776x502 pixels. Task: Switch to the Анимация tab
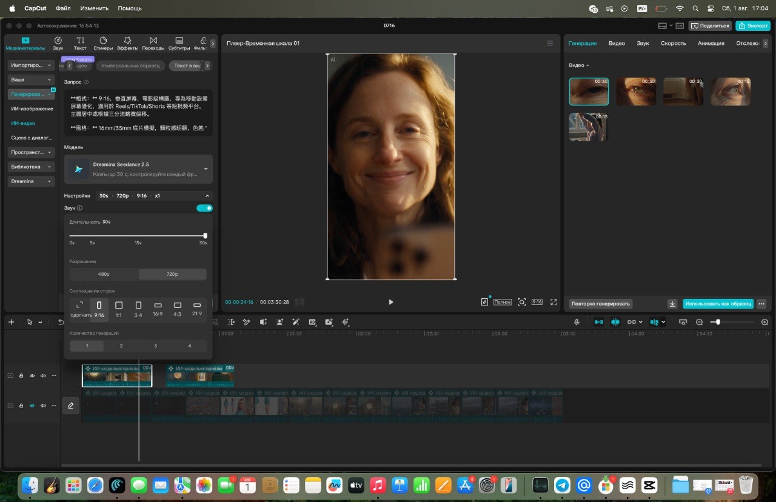(x=711, y=43)
